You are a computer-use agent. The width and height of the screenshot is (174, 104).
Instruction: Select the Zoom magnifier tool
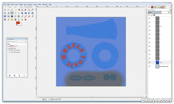coord(5,13)
